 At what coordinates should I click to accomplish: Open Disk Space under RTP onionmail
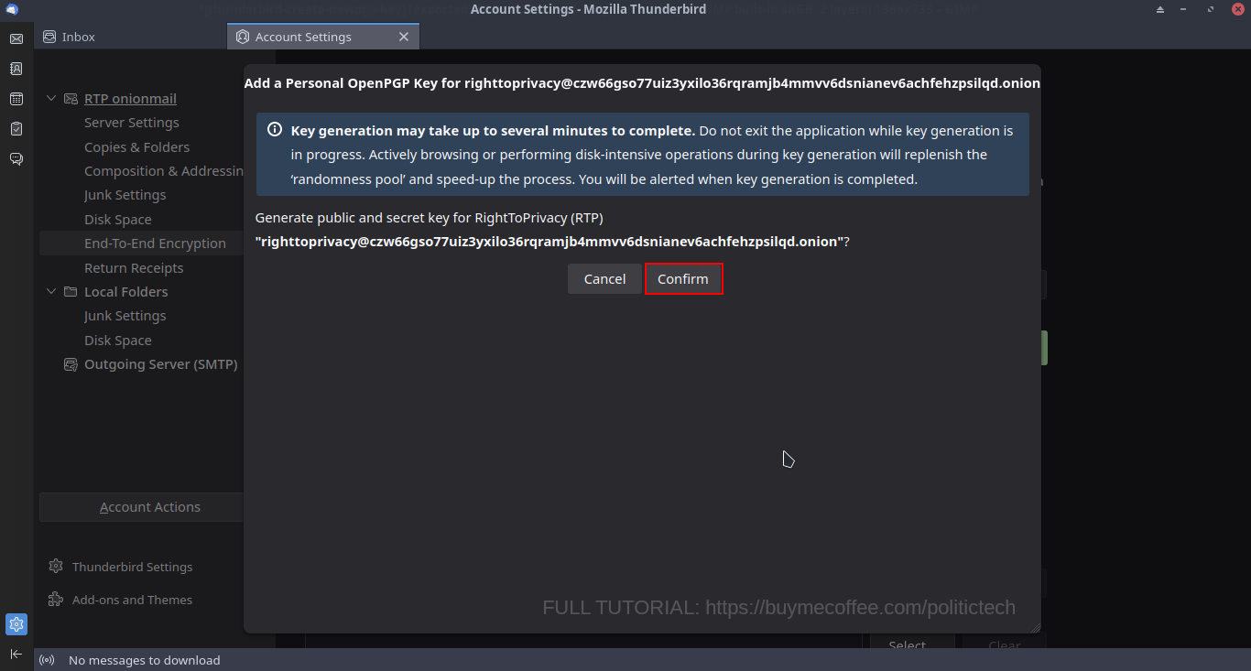118,220
